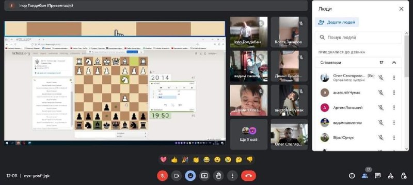The image size is (413, 185).
Task: Collapse the Співавтори section chevron
Action: click(394, 63)
